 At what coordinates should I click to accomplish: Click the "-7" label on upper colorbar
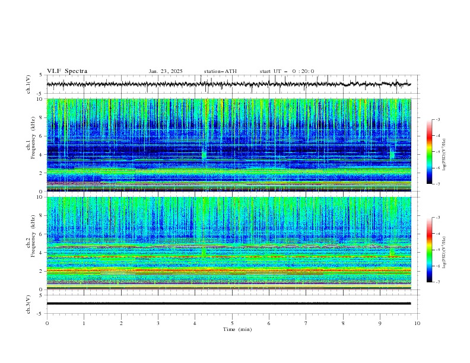pyautogui.click(x=437, y=184)
